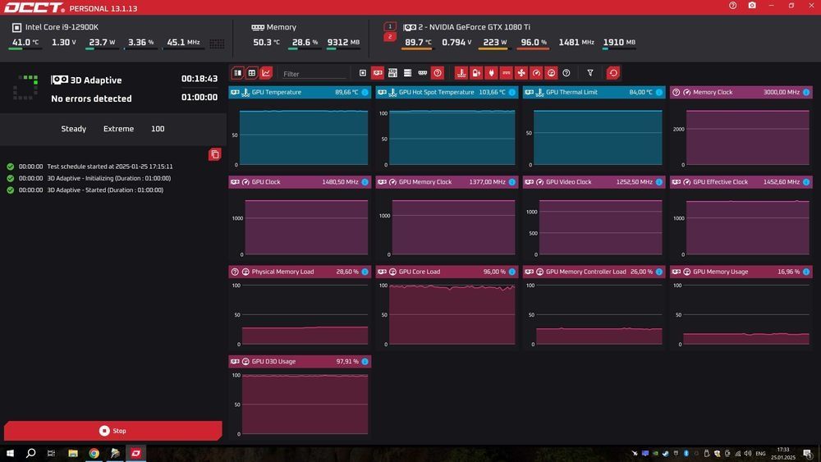Toggle the clock frequency sensor filter
The height and width of the screenshot is (462, 821).
[x=536, y=73]
